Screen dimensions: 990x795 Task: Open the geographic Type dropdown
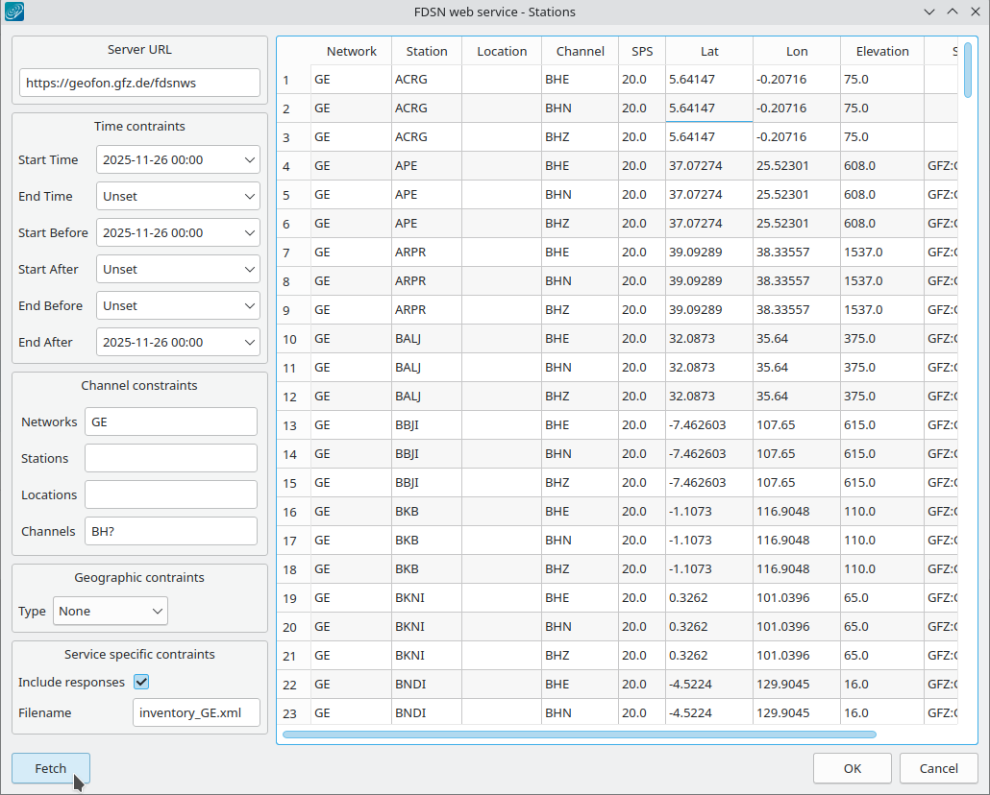pos(111,611)
